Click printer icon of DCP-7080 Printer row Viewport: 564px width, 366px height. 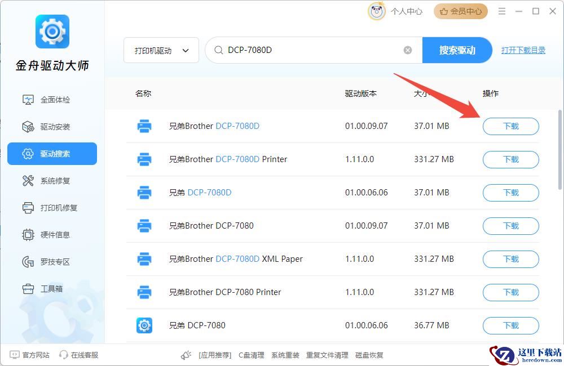point(144,292)
